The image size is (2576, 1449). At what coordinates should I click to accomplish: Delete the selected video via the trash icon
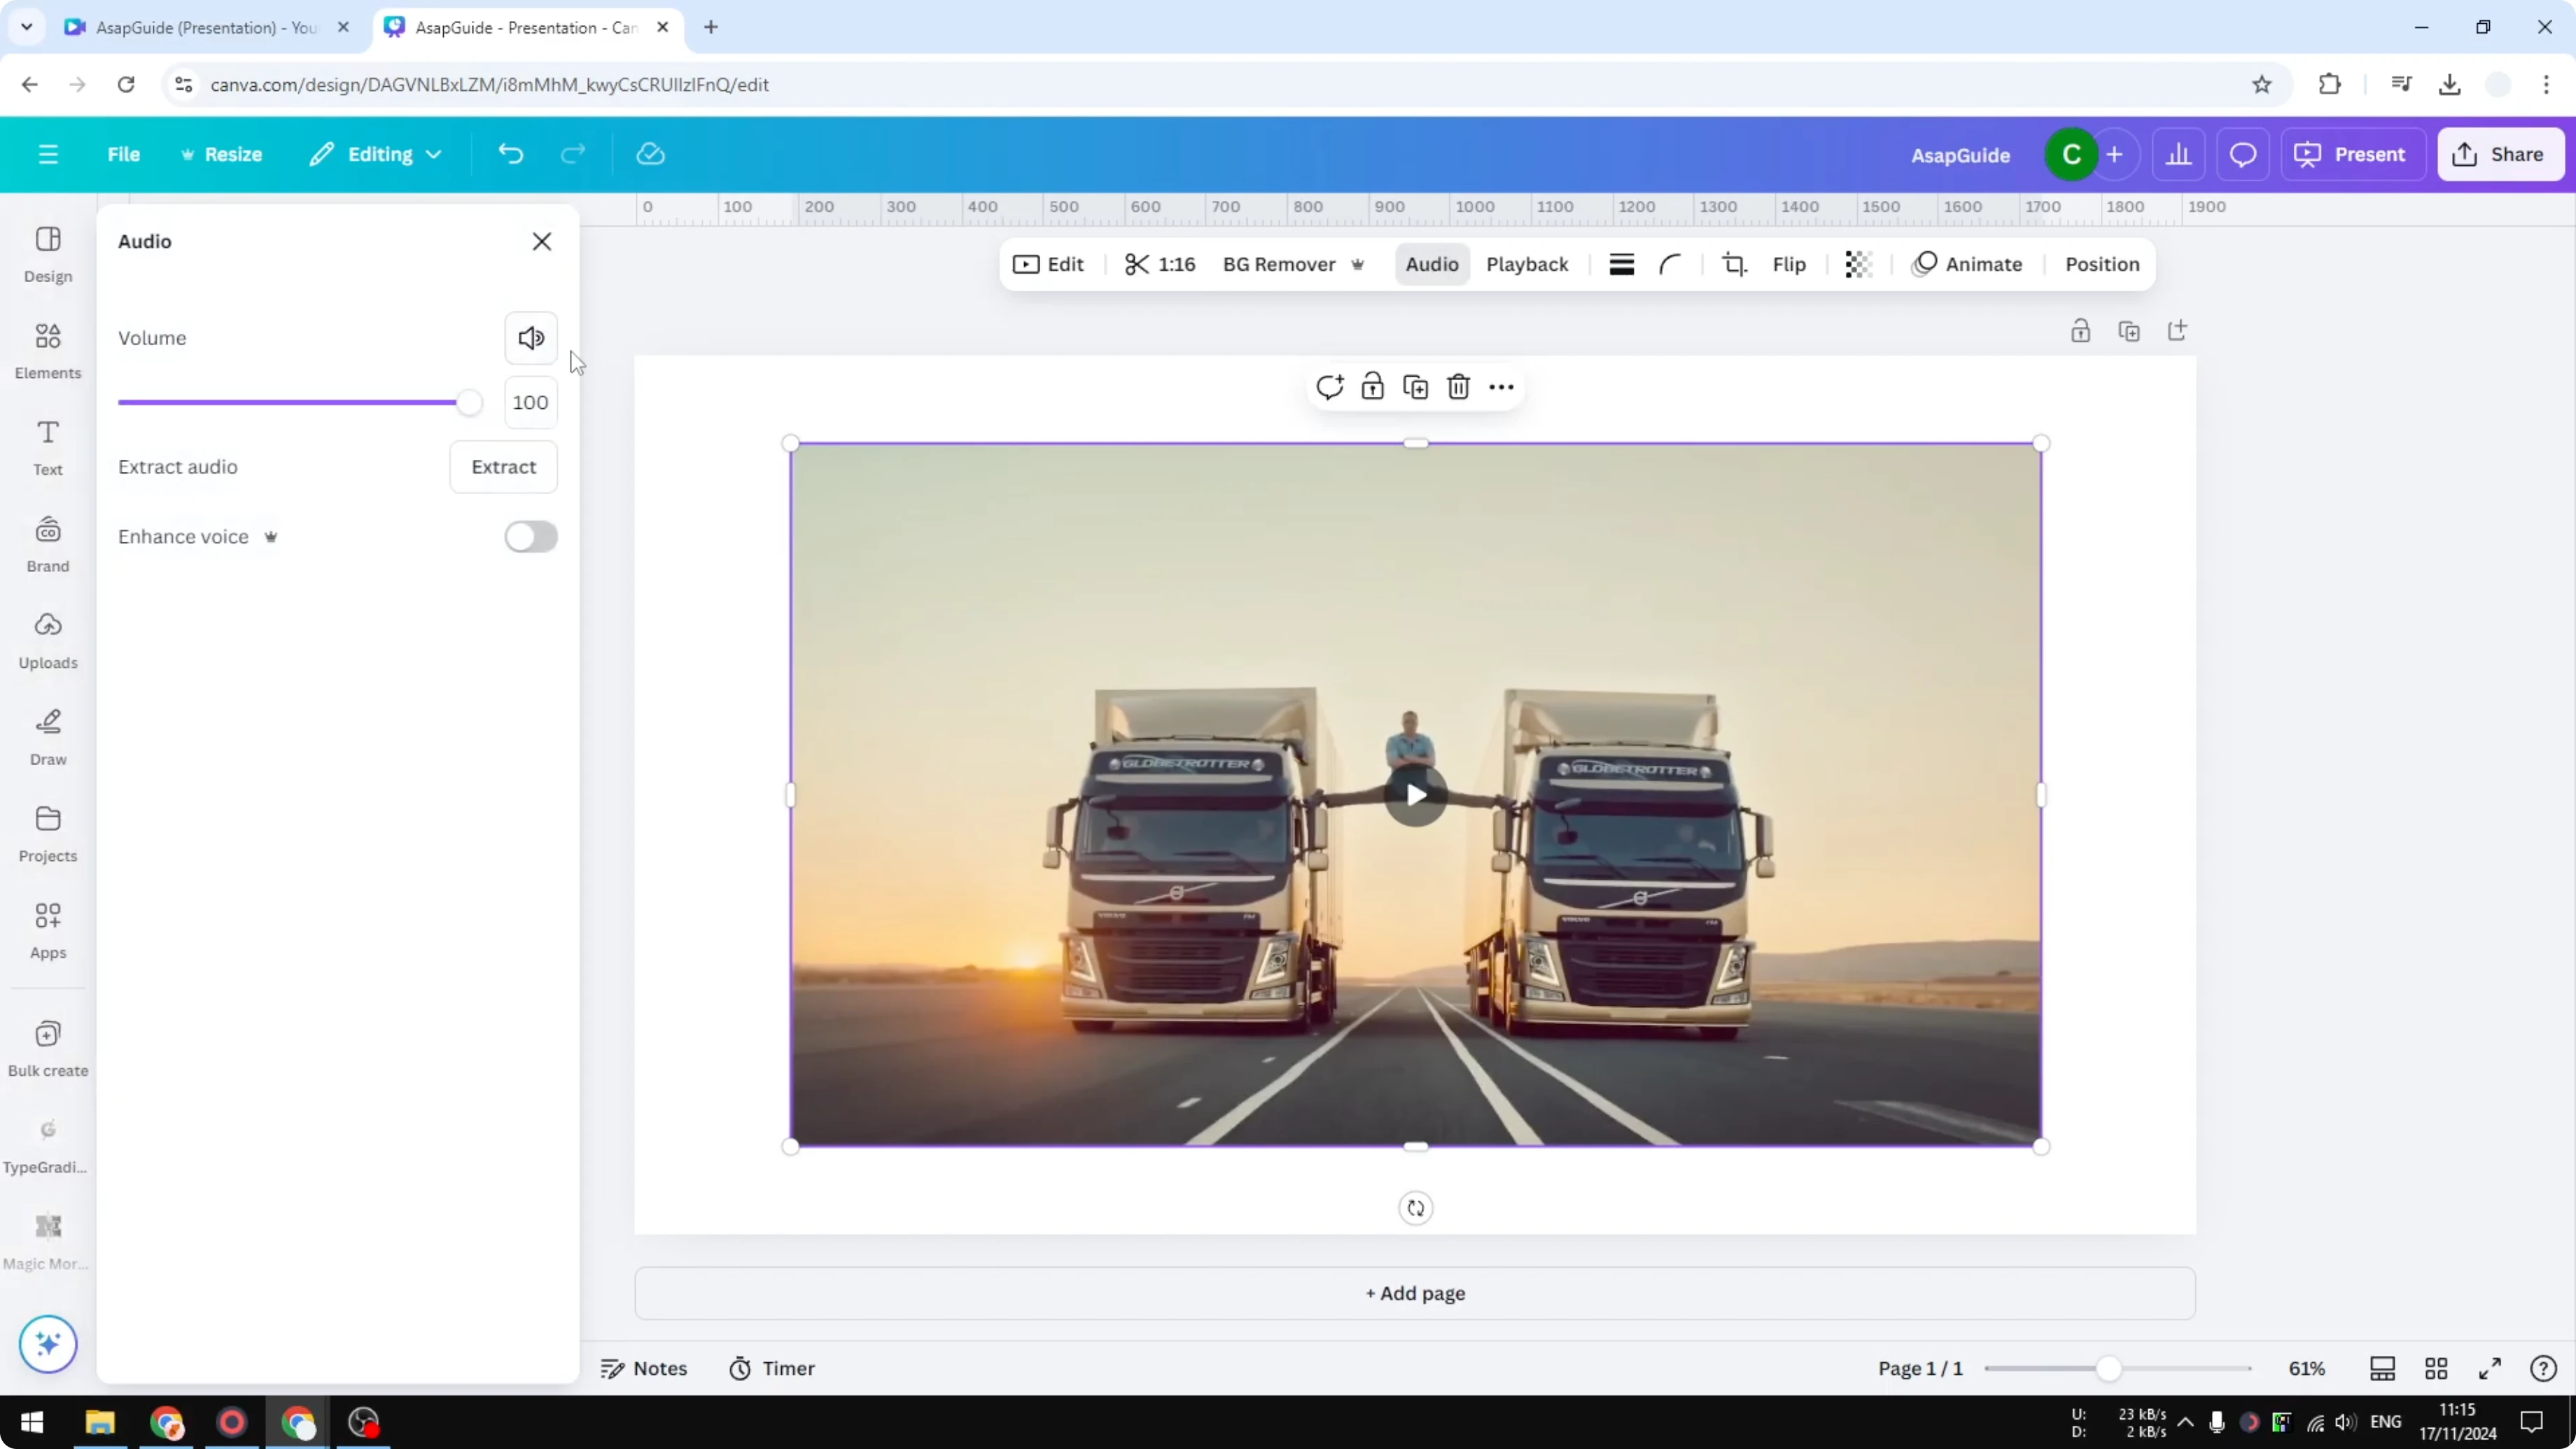point(1458,386)
